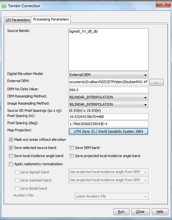The width and height of the screenshot is (172, 220).
Task: Open the Image Resampling Method dropdown
Action: tap(108, 104)
